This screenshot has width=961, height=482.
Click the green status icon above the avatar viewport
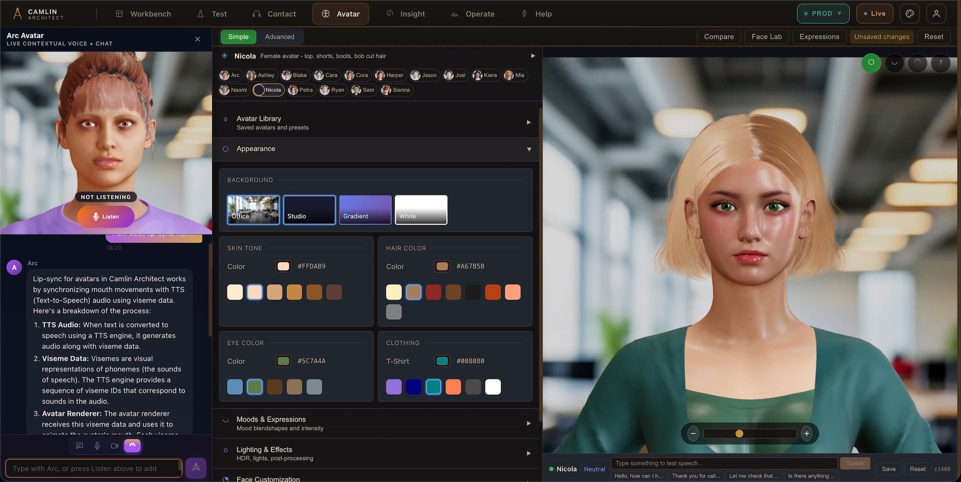click(x=871, y=63)
